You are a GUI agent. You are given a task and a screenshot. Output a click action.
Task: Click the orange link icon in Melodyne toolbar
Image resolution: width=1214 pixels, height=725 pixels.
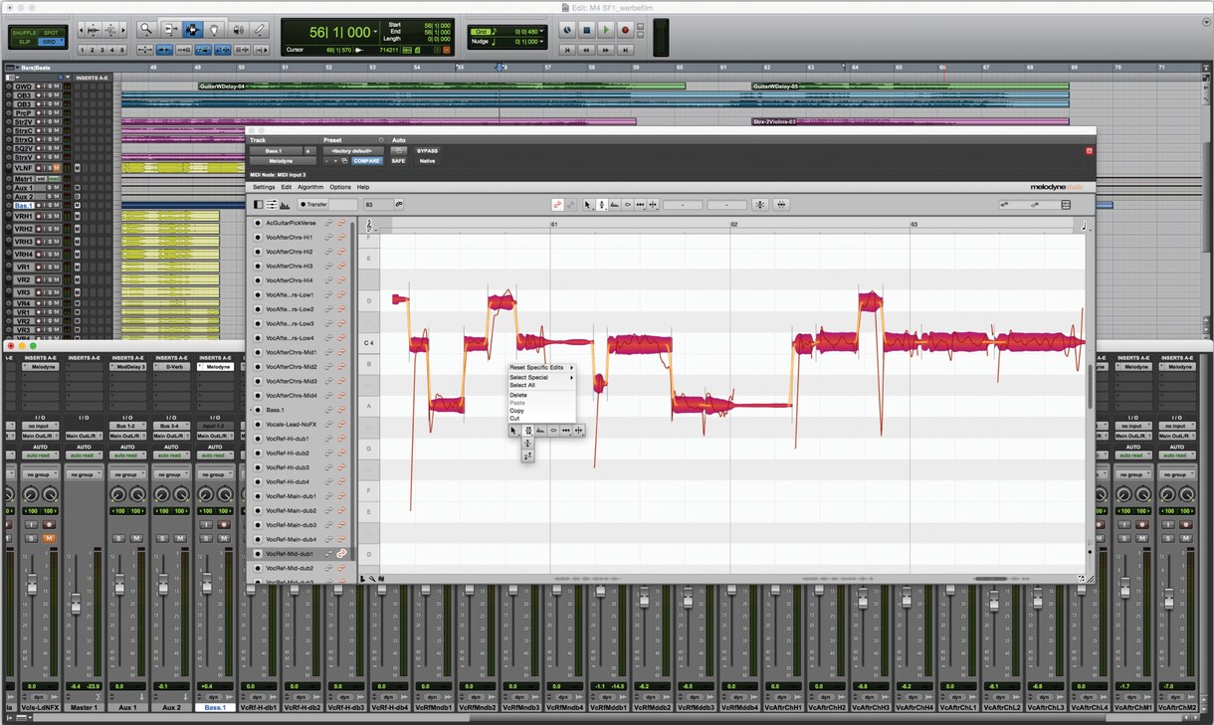pos(558,205)
